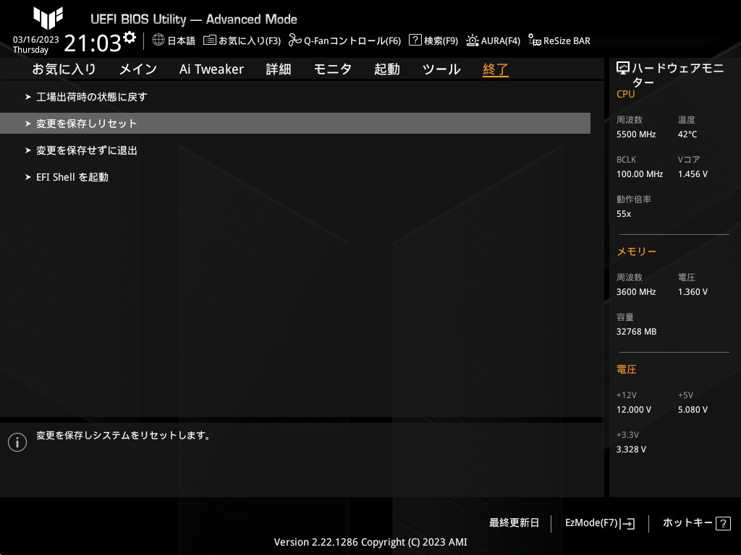The width and height of the screenshot is (741, 555).
Task: Click the EzMode arrow icon
Action: pyautogui.click(x=627, y=523)
